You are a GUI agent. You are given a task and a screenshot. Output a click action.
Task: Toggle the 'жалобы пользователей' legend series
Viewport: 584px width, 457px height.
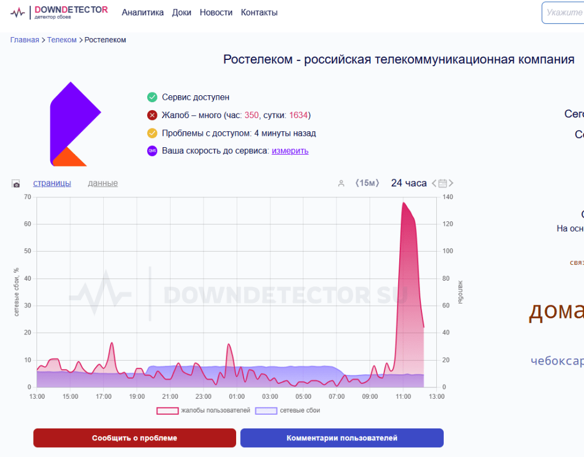204,410
